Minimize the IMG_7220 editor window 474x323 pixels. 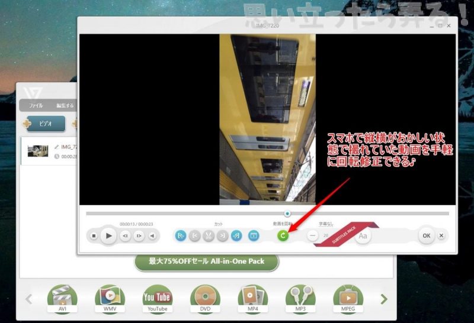[x=432, y=26]
